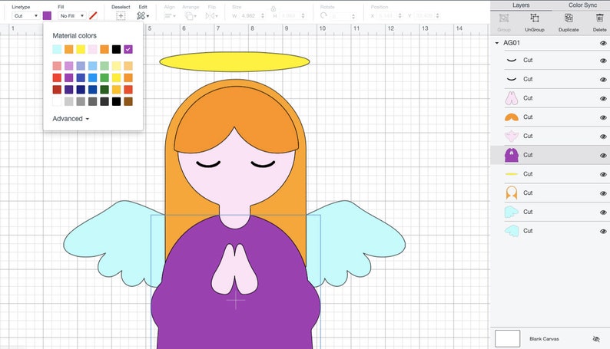Image resolution: width=610 pixels, height=349 pixels.
Task: Toggle Blank Canvas visibility icon
Action: pyautogui.click(x=596, y=339)
